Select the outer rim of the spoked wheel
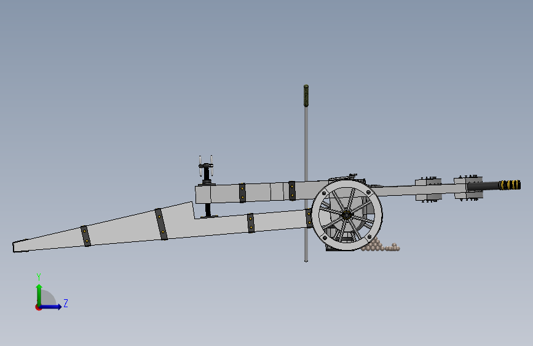This screenshot has width=533, height=346. coord(347,183)
